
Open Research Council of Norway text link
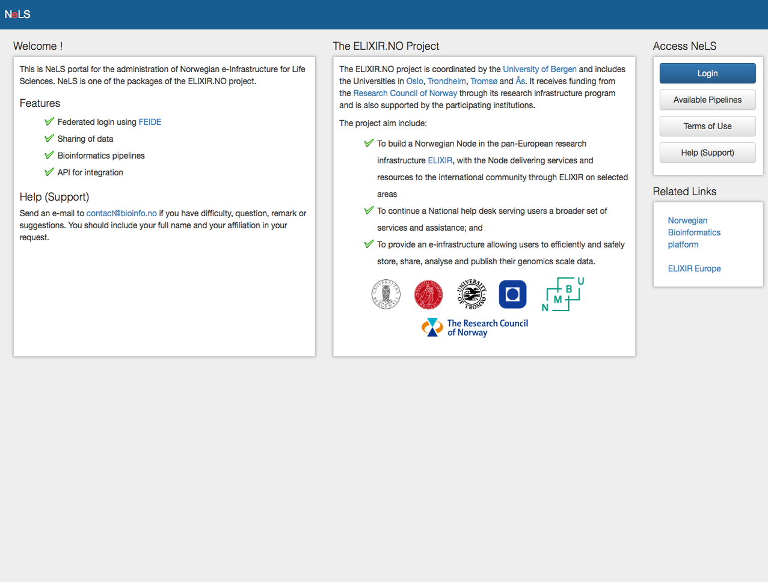pos(405,93)
